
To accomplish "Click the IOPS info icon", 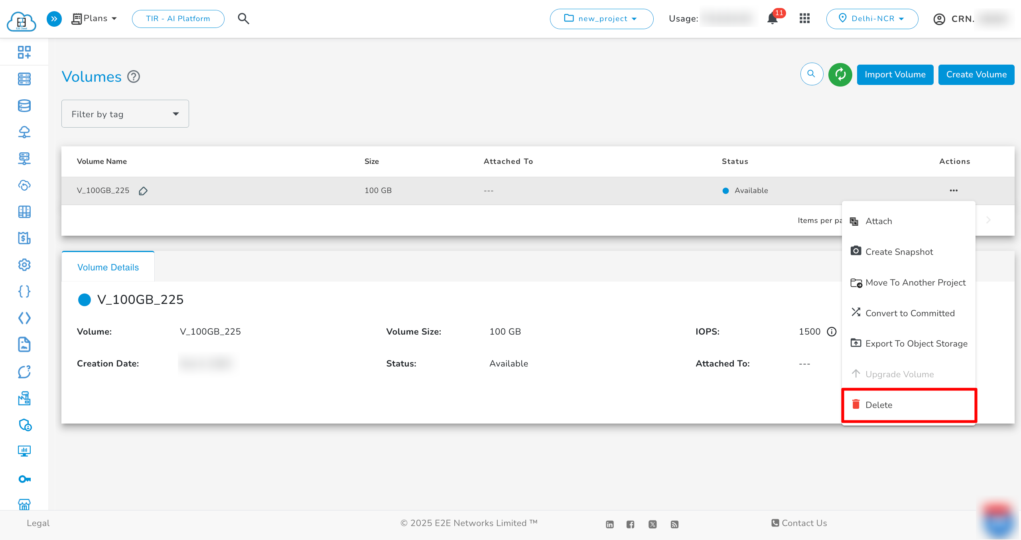I will pos(832,332).
